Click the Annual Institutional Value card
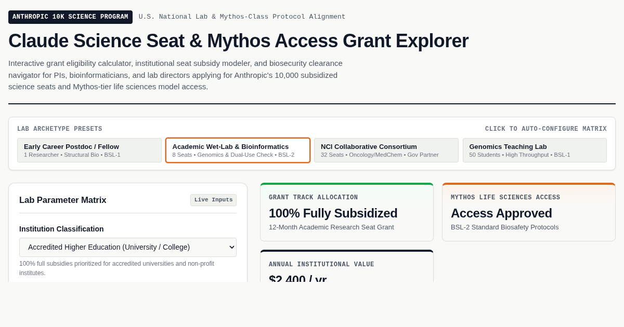This screenshot has width=624, height=327. tap(347, 266)
